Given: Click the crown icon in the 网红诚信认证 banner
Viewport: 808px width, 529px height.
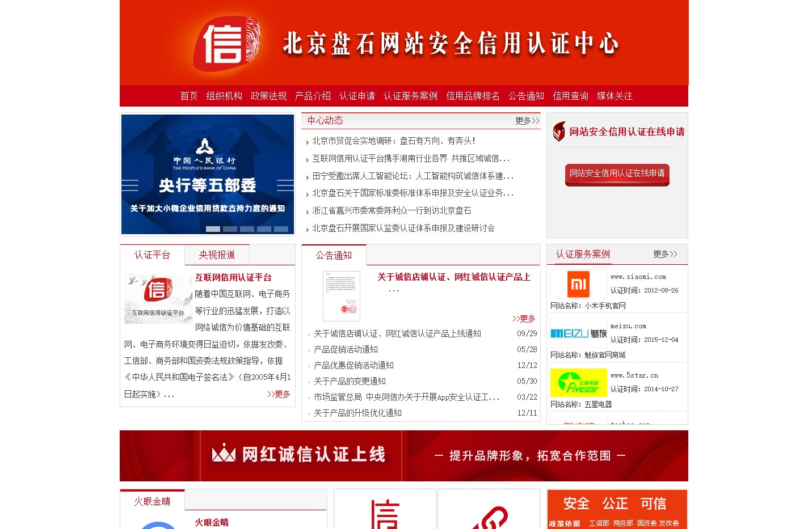Looking at the screenshot, I should 224,453.
